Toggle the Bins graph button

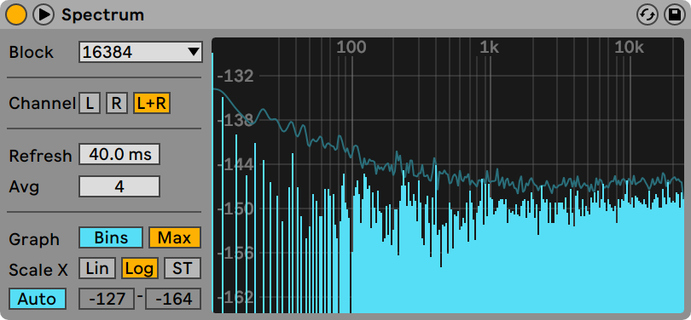coord(111,237)
